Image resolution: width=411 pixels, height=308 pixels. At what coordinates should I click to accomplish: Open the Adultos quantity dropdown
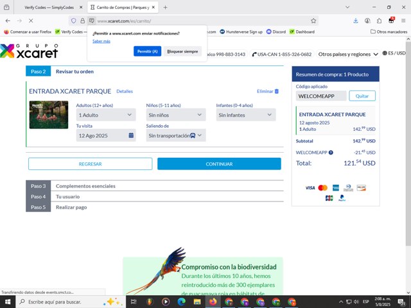pos(106,115)
